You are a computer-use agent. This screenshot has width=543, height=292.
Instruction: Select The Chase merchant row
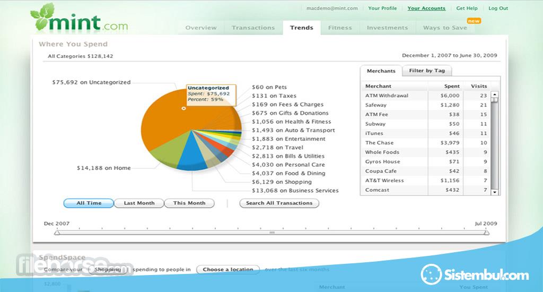click(x=426, y=142)
